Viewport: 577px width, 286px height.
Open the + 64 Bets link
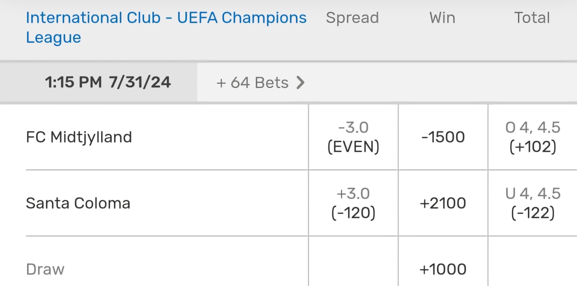tap(260, 83)
